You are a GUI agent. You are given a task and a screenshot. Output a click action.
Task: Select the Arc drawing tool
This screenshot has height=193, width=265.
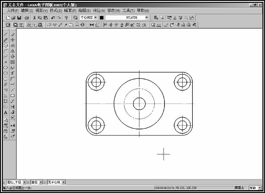(6, 51)
